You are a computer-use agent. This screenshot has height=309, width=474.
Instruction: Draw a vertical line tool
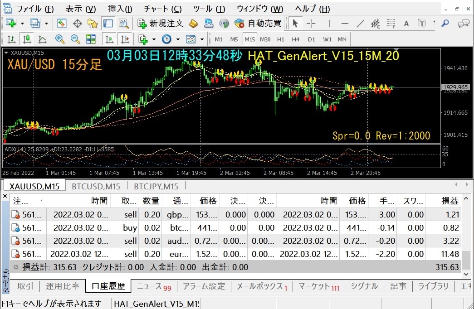(329, 23)
